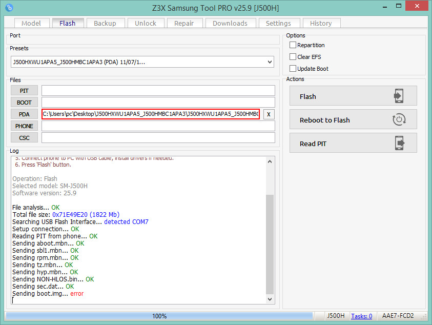Click the PDA file path field
Image resolution: width=432 pixels, height=325 pixels.
tap(151, 114)
